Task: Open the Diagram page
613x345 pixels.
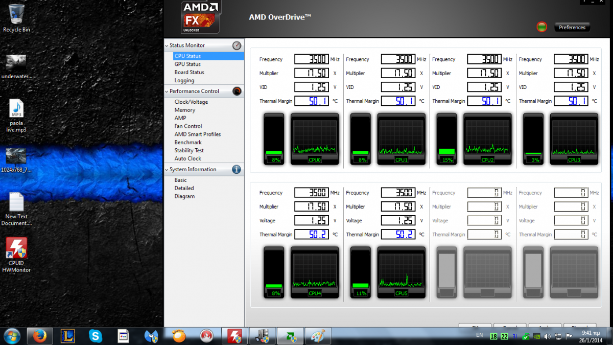Action: [184, 197]
